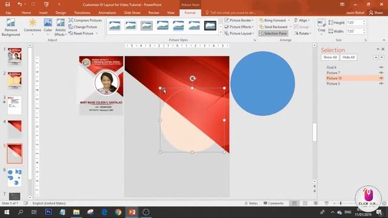
Task: Open Picture Border dropdown
Action: [239, 20]
